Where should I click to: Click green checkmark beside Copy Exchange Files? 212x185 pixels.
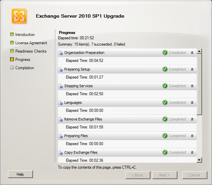click(x=165, y=152)
